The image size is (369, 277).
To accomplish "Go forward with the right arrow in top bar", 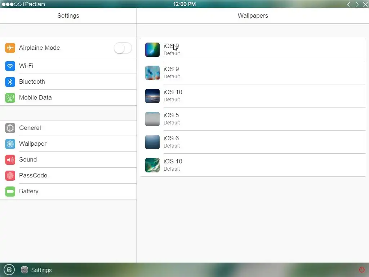I will (357, 4).
